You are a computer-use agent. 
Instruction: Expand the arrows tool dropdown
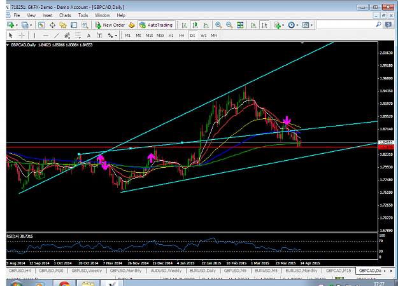pyautogui.click(x=116, y=36)
